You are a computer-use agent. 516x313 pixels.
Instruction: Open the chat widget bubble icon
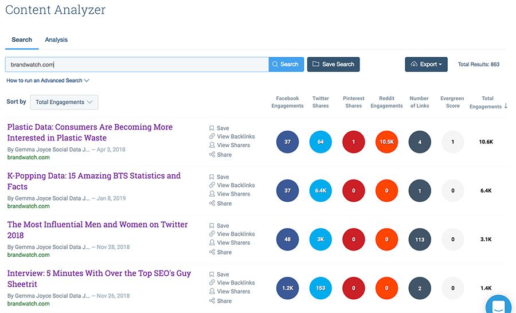498,304
